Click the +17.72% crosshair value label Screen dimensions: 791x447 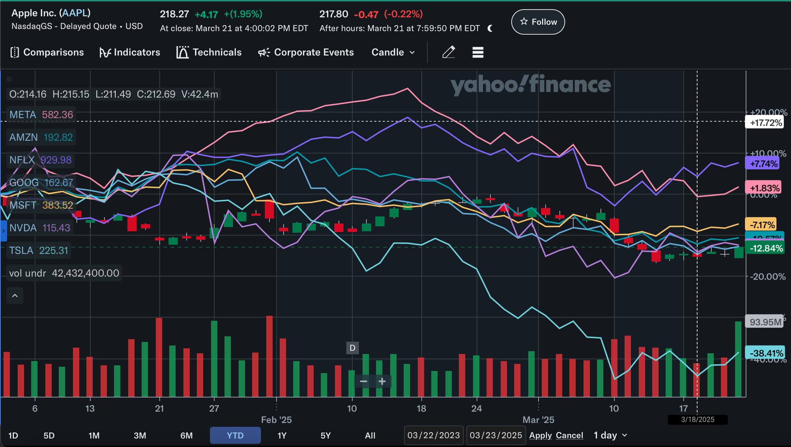[x=765, y=123]
